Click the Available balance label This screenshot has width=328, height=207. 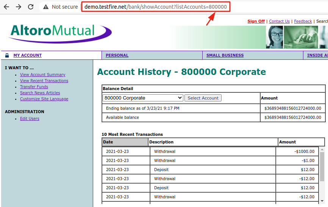(x=122, y=118)
